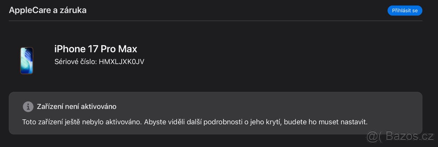This screenshot has height=147, width=438.
Task: Click the number 17 in the device name
Action: tap(93, 49)
